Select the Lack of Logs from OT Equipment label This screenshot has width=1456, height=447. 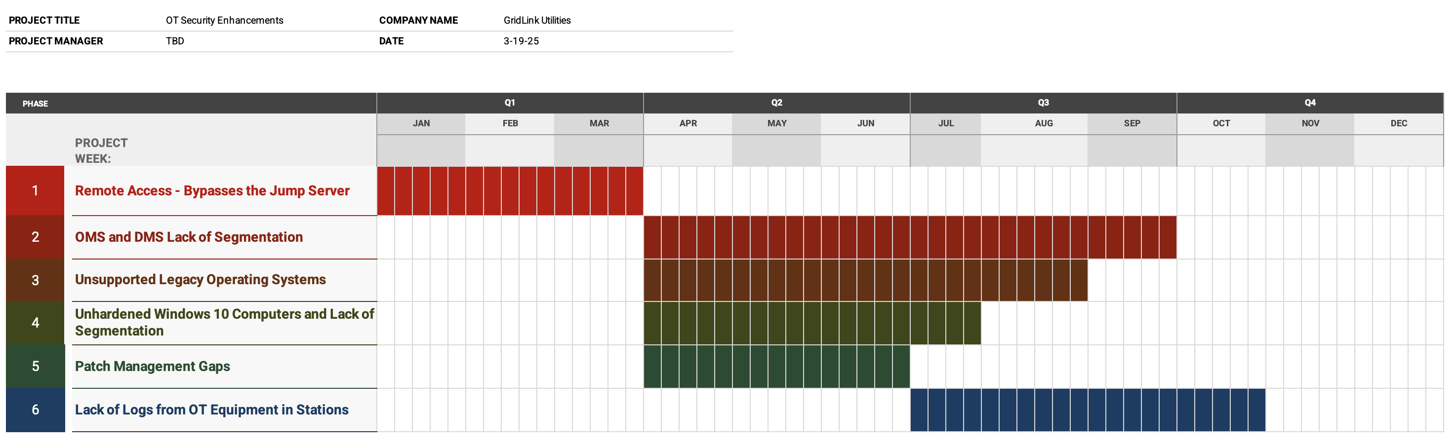pyautogui.click(x=212, y=410)
